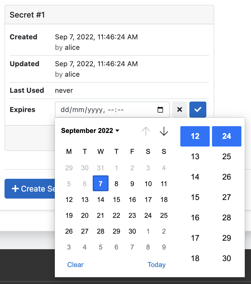Select minute 24 in the time picker

click(227, 136)
